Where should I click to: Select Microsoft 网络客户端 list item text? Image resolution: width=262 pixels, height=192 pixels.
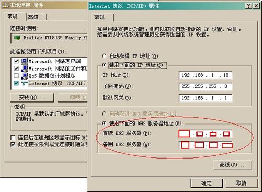[x=54, y=61]
